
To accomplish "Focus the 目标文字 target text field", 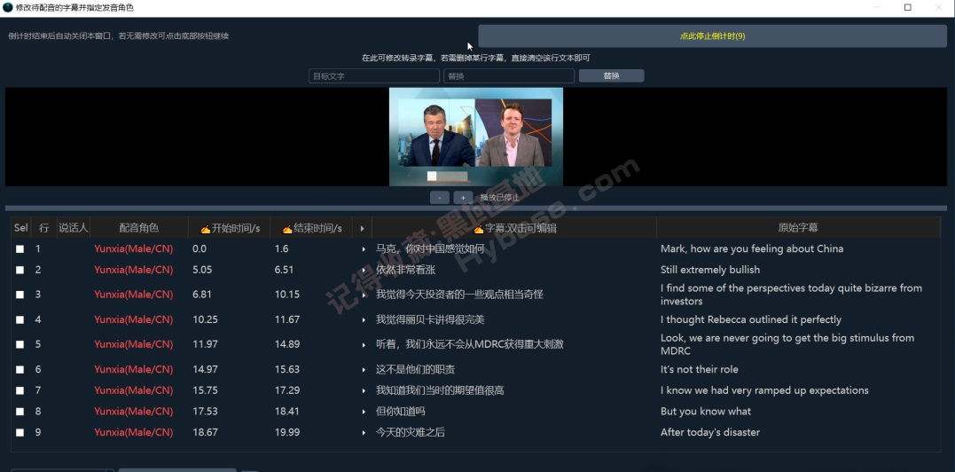I will point(374,76).
